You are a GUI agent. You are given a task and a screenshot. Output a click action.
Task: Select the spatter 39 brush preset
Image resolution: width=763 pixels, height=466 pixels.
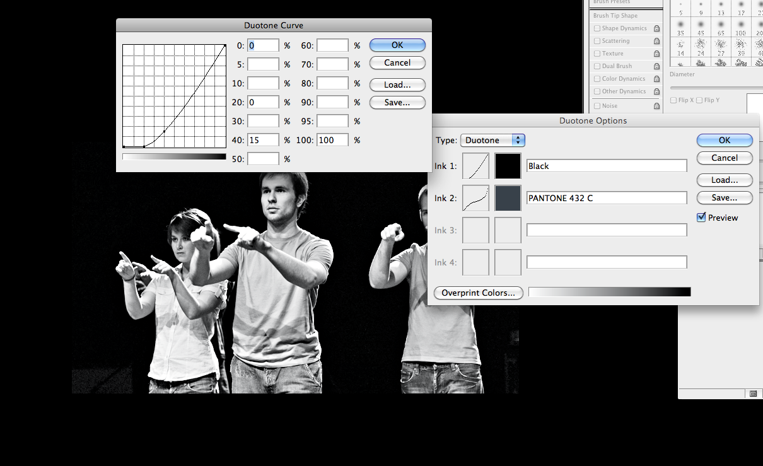(741, 47)
